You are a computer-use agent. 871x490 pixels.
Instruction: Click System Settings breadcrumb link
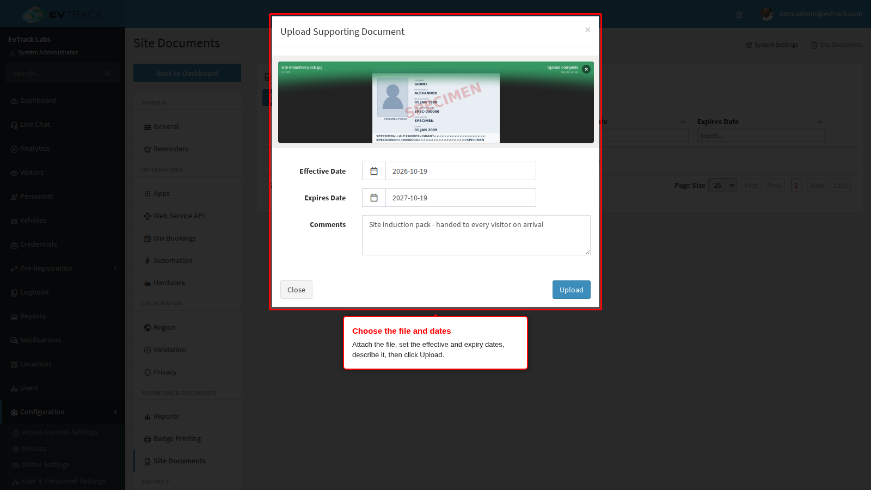click(x=772, y=45)
